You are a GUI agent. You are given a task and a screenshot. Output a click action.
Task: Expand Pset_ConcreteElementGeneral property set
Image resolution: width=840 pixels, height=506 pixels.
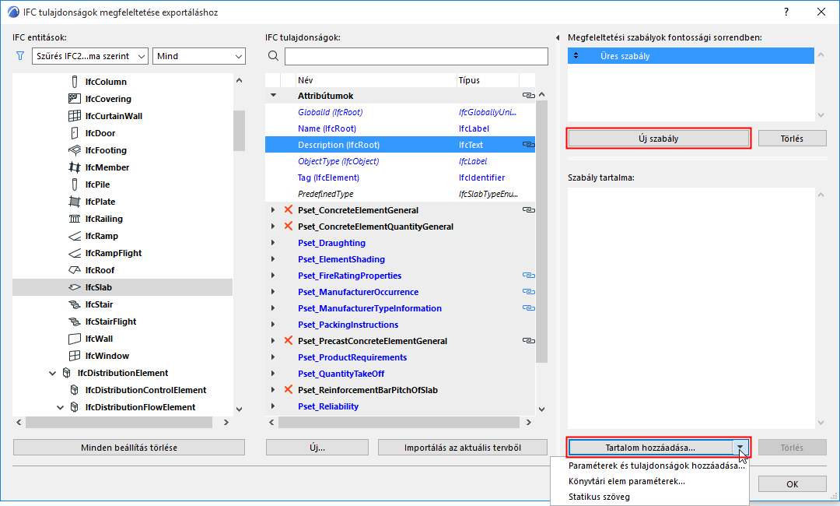(273, 210)
